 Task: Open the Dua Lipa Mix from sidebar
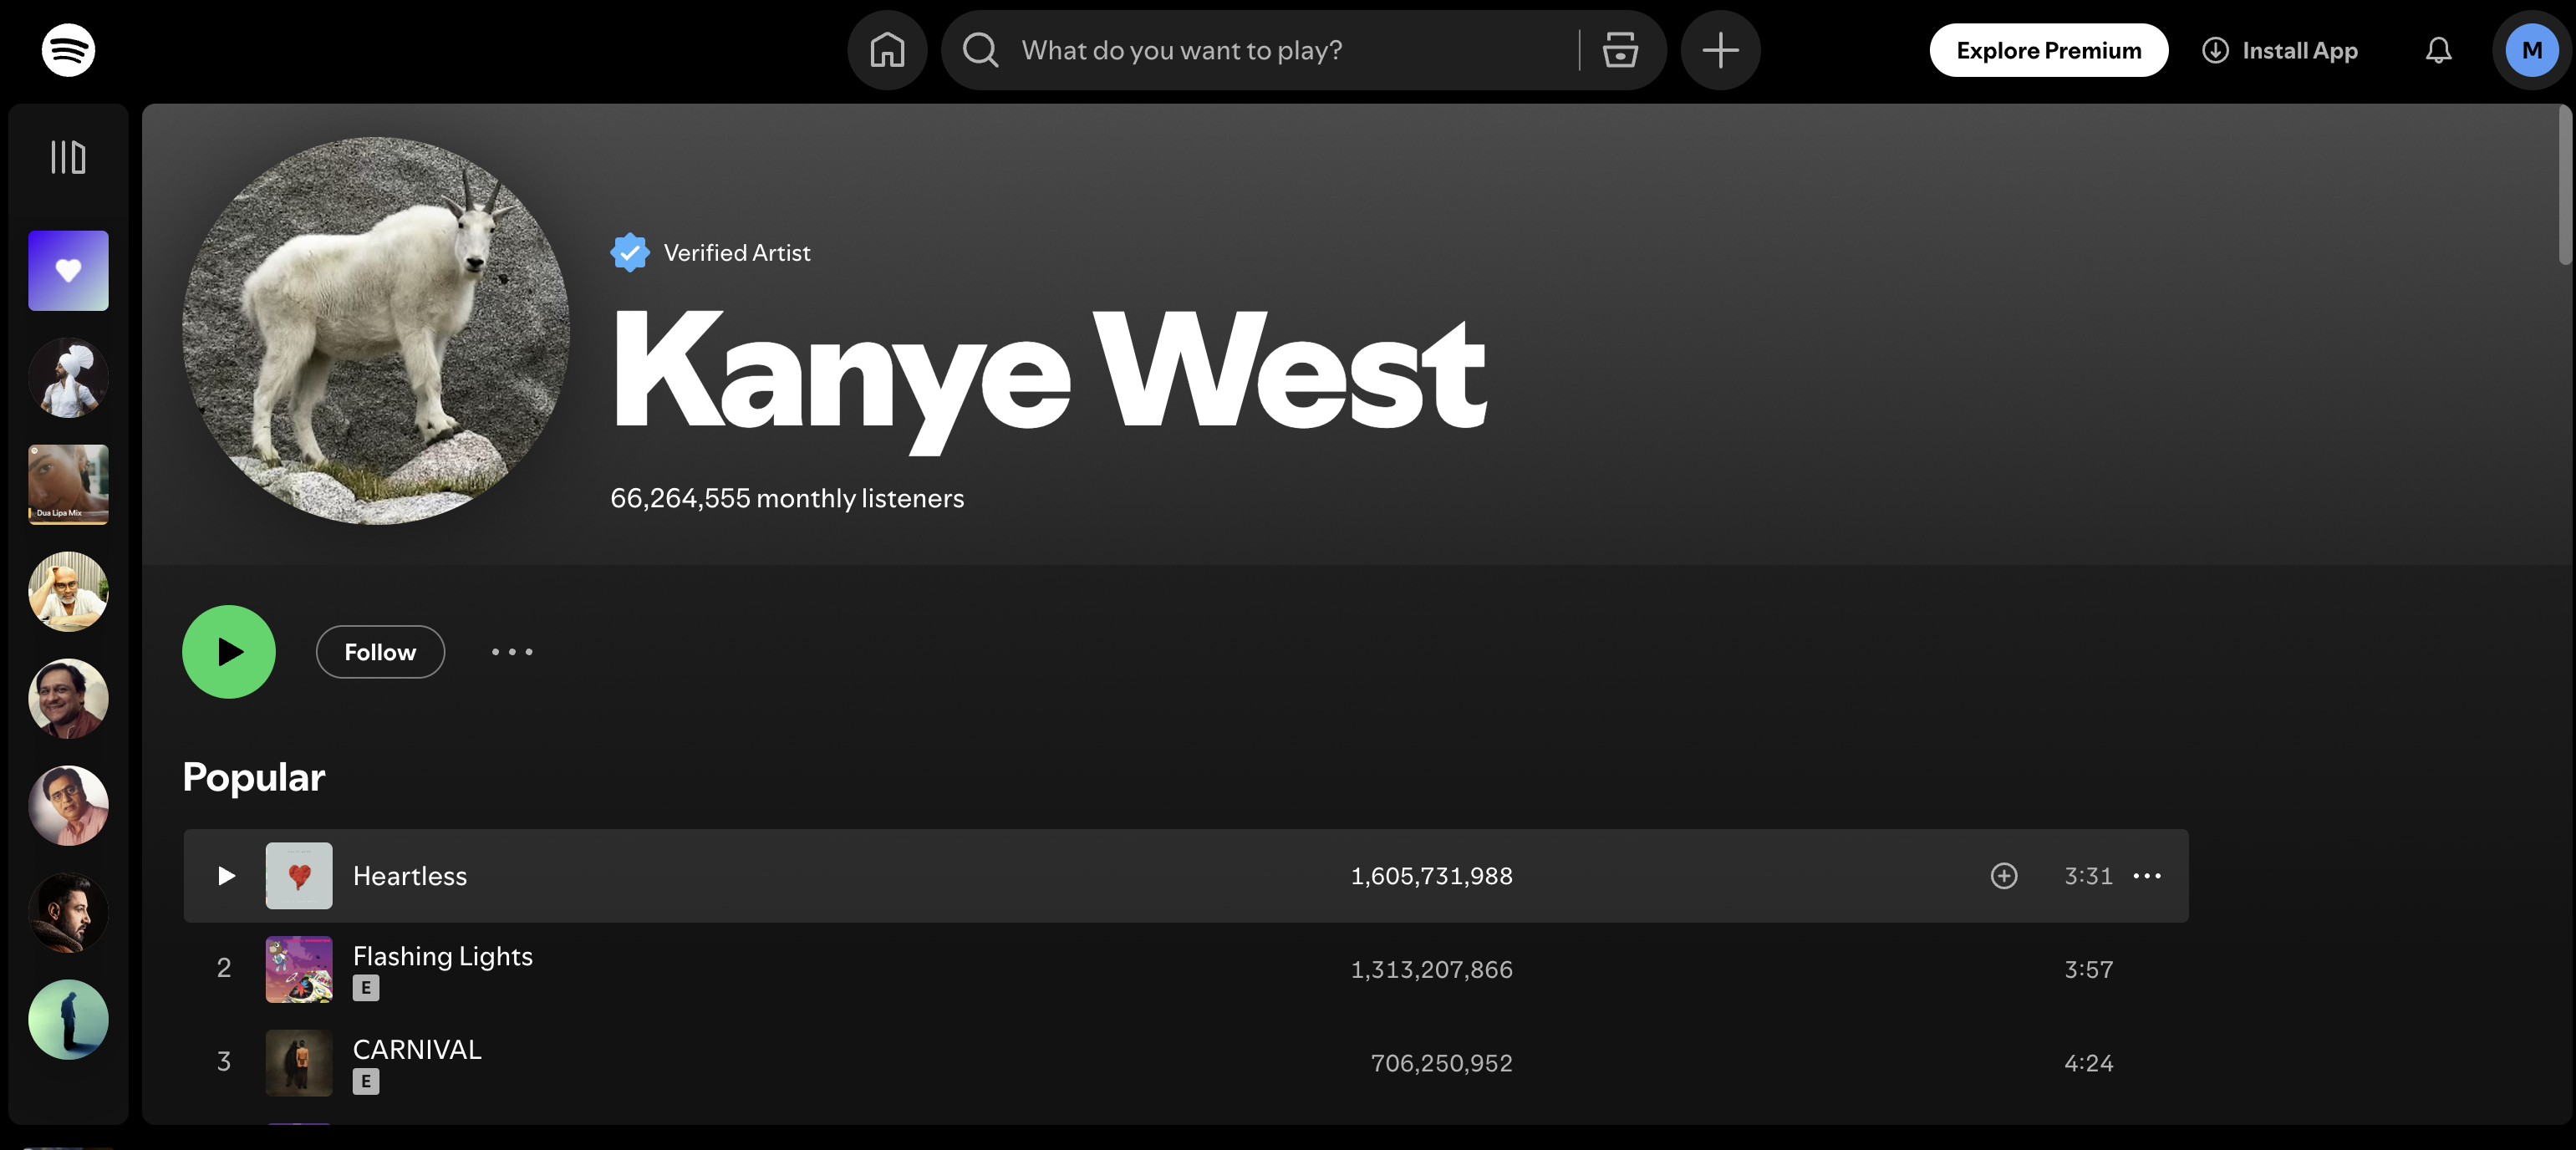[67, 485]
